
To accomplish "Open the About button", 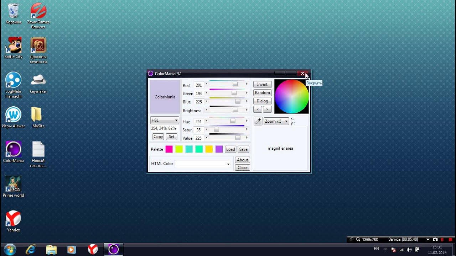I will (242, 160).
